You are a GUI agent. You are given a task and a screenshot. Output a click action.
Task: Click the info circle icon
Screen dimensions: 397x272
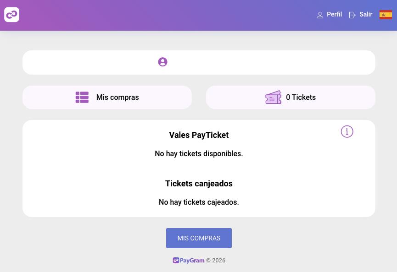pyautogui.click(x=347, y=131)
